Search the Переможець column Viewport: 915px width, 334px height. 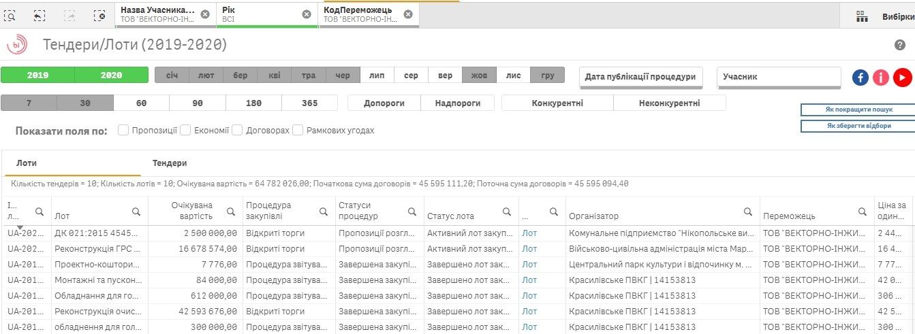click(863, 212)
